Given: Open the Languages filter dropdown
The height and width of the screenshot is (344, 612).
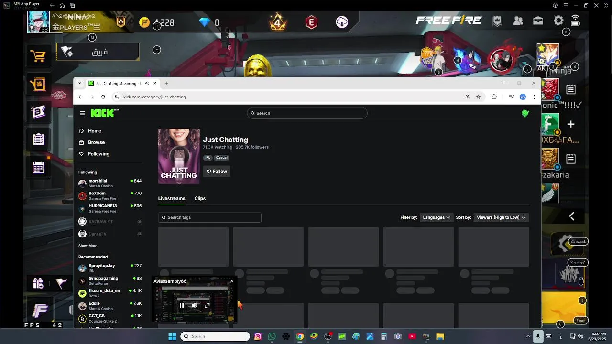Looking at the screenshot, I should pyautogui.click(x=437, y=217).
